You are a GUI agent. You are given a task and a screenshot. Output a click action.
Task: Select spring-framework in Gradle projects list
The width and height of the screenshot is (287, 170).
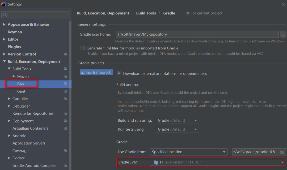(96, 72)
